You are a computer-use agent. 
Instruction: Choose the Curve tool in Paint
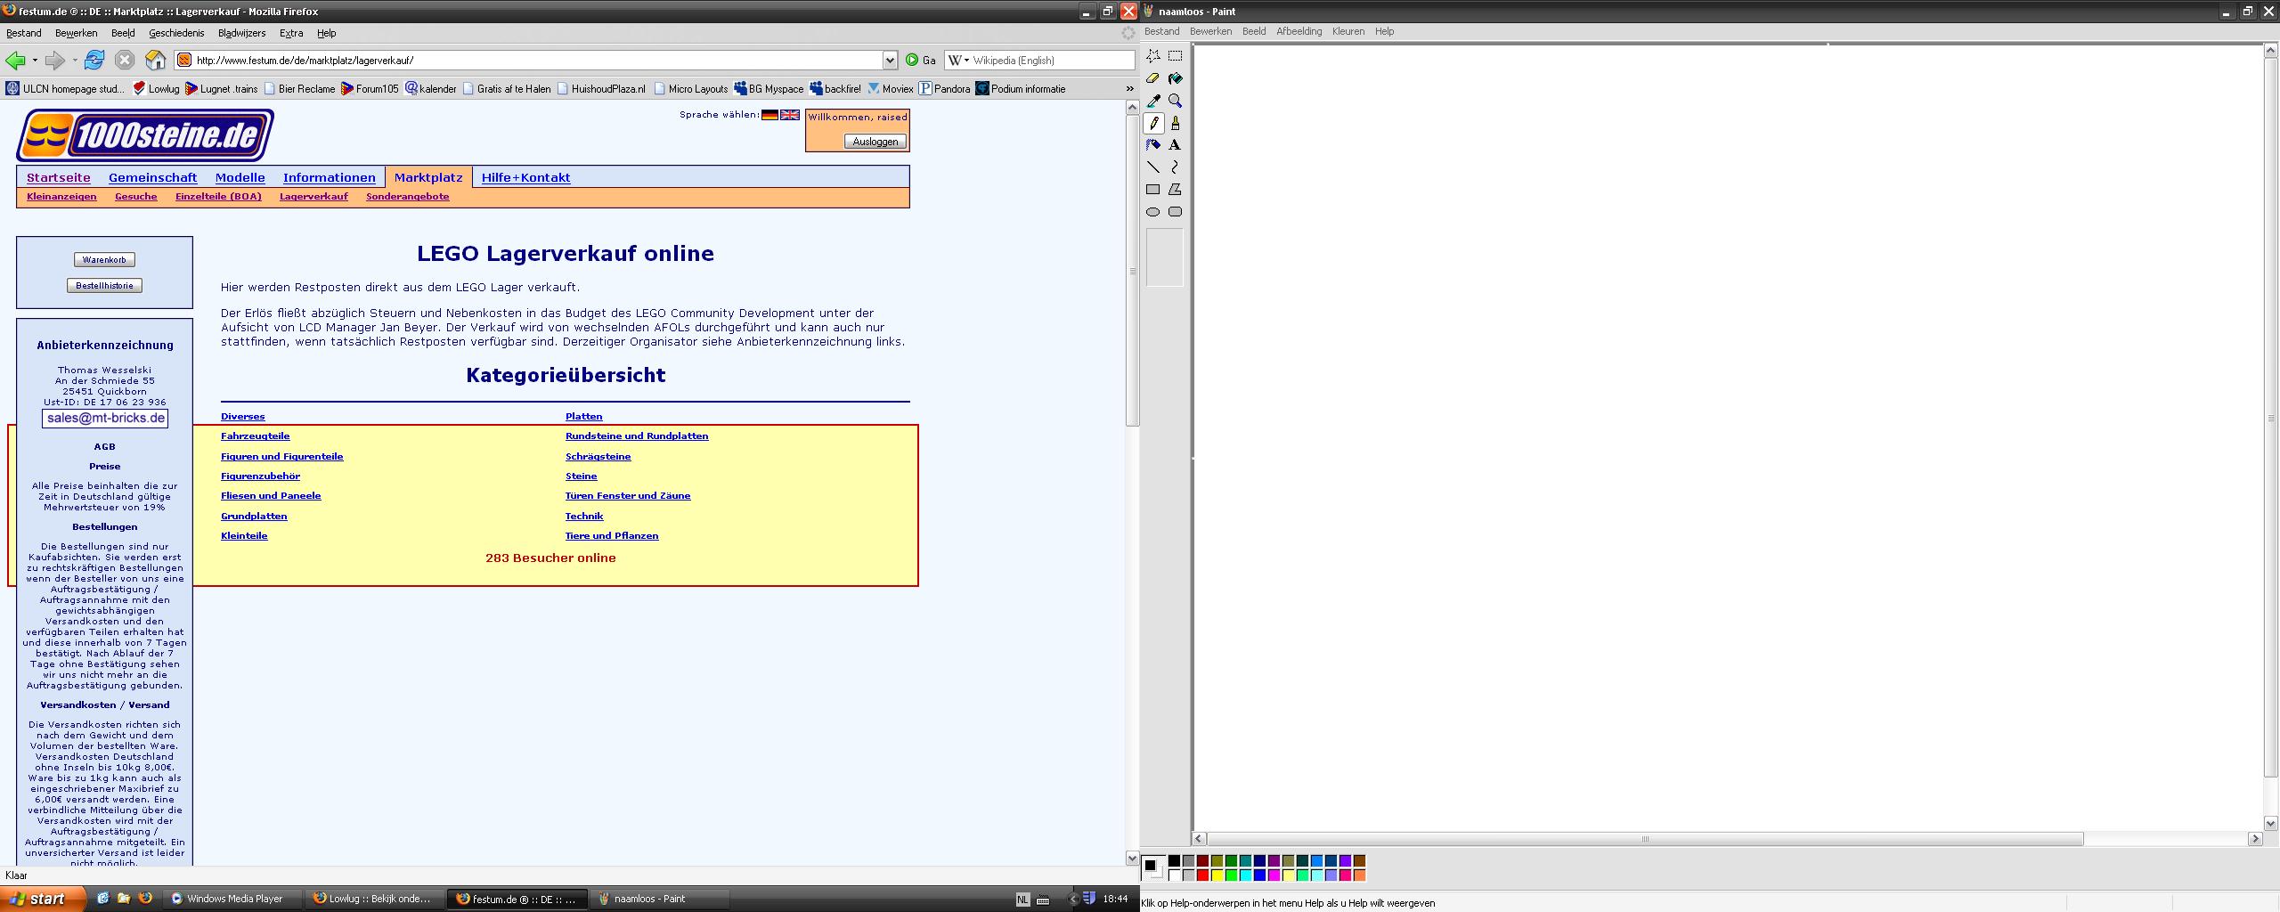coord(1176,167)
